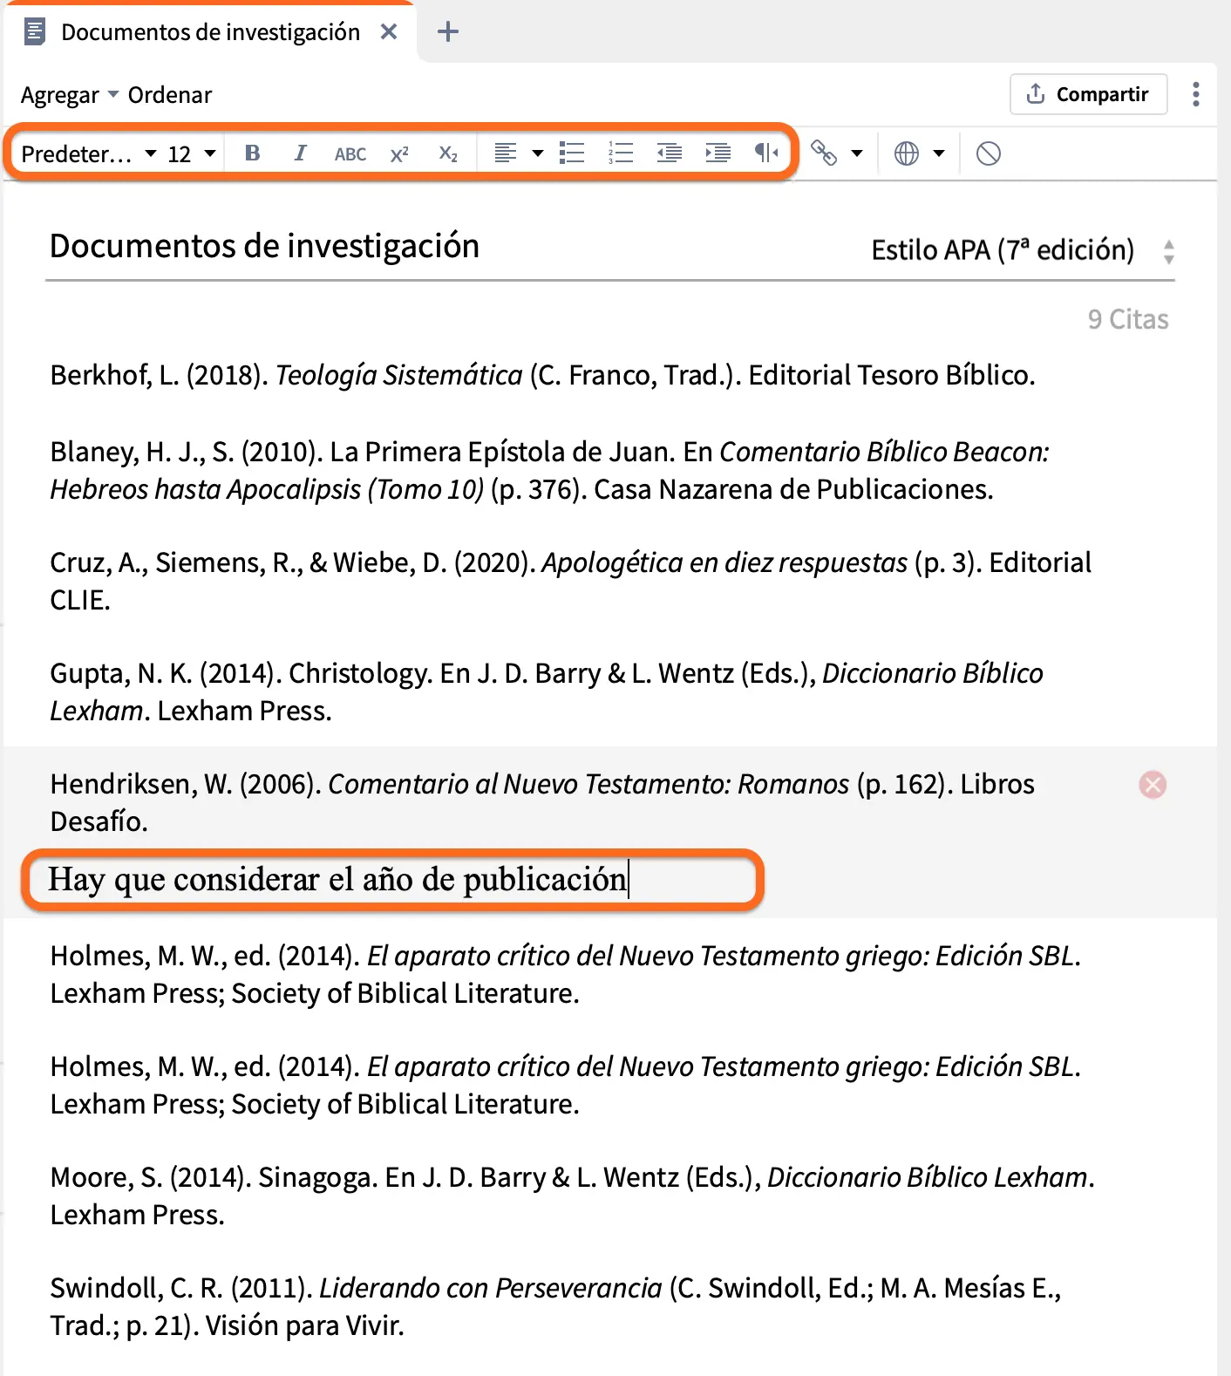This screenshot has width=1231, height=1376.
Task: Clear formatting with the circle-slash icon
Action: pyautogui.click(x=988, y=154)
